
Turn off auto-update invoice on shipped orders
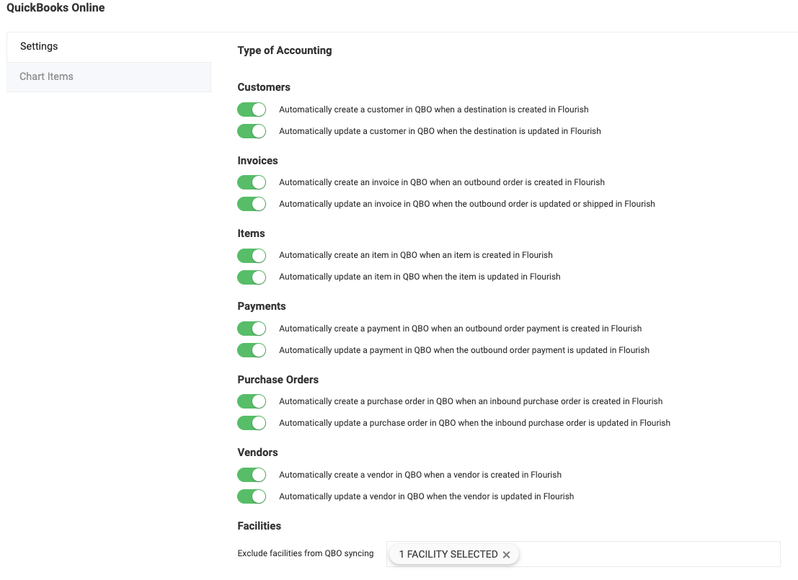coord(252,204)
